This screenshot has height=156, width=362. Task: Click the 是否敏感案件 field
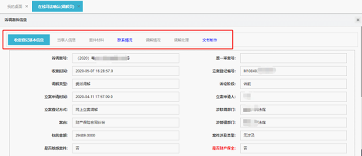126,148
